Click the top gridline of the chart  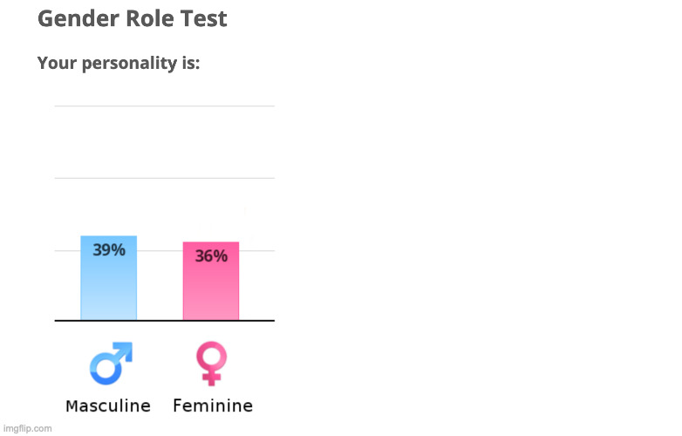(x=165, y=106)
